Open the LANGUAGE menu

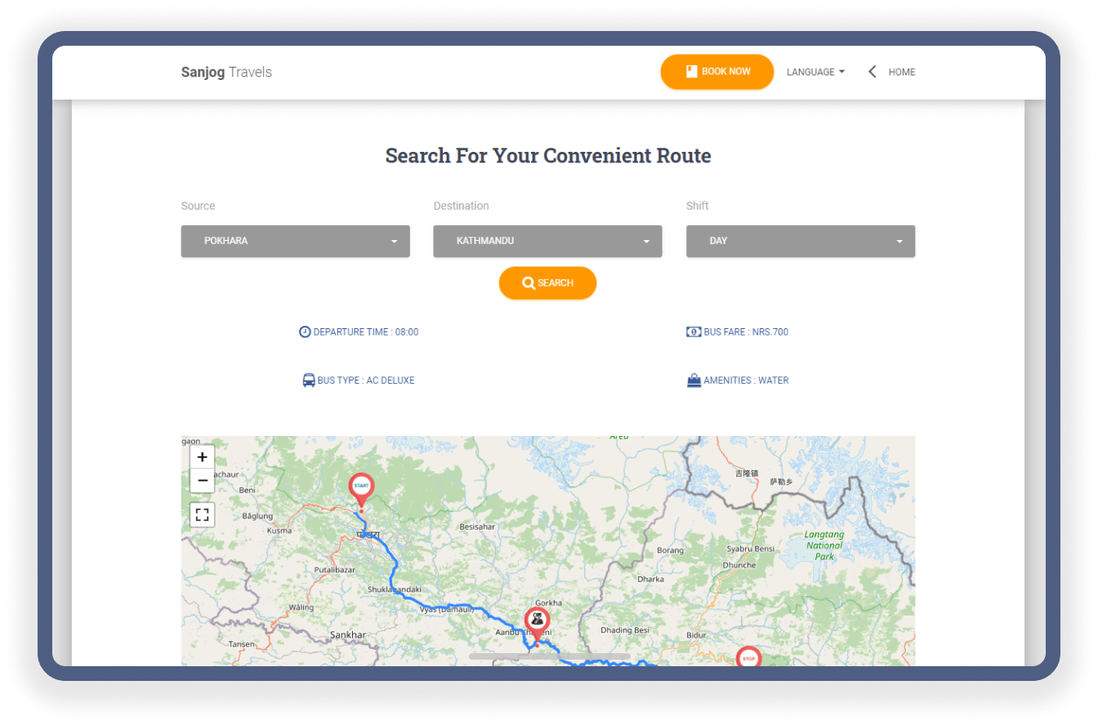(x=815, y=72)
